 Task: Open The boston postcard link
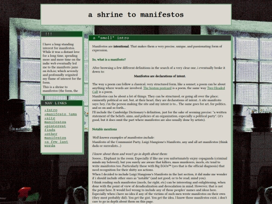157,88
